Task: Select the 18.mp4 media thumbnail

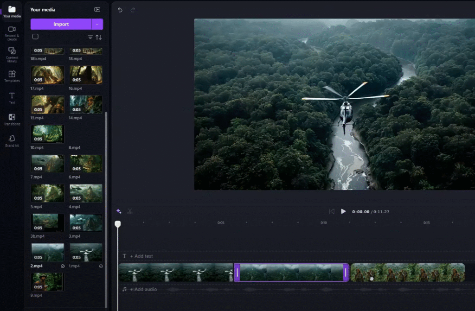Action: point(86,51)
